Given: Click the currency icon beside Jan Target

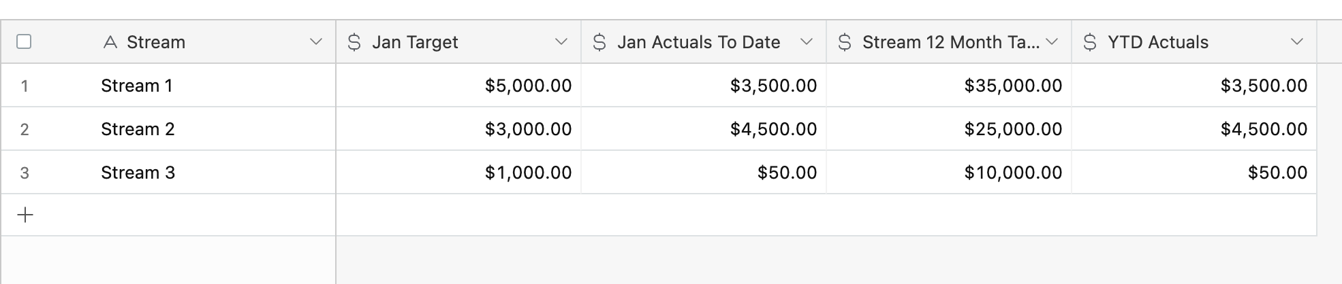Looking at the screenshot, I should click(x=354, y=42).
